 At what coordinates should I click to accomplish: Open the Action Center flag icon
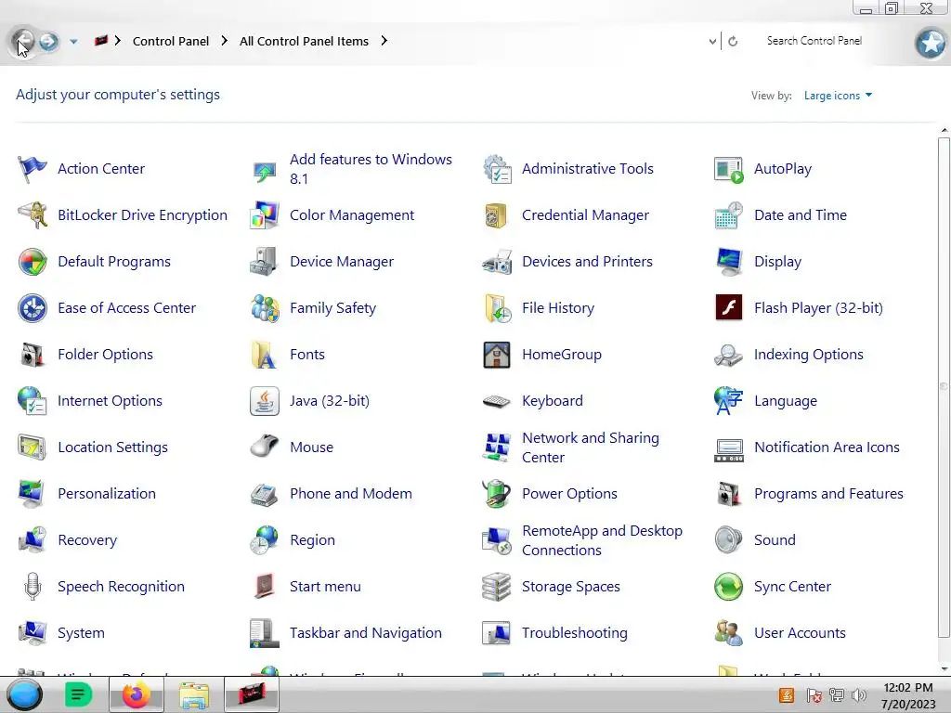(33, 169)
